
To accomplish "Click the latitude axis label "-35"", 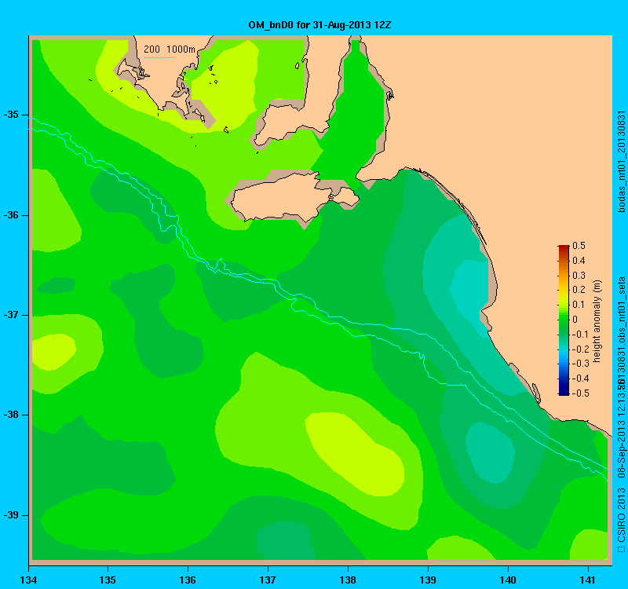I will click(11, 115).
